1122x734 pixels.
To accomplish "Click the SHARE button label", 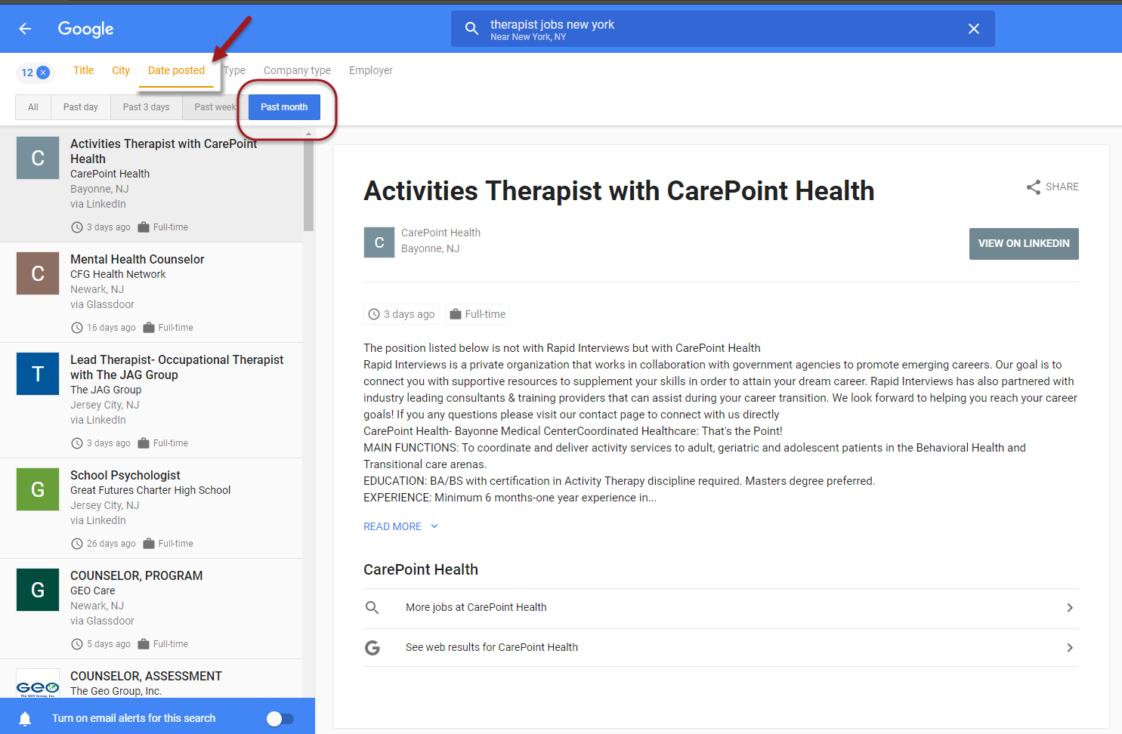I will [x=1062, y=187].
